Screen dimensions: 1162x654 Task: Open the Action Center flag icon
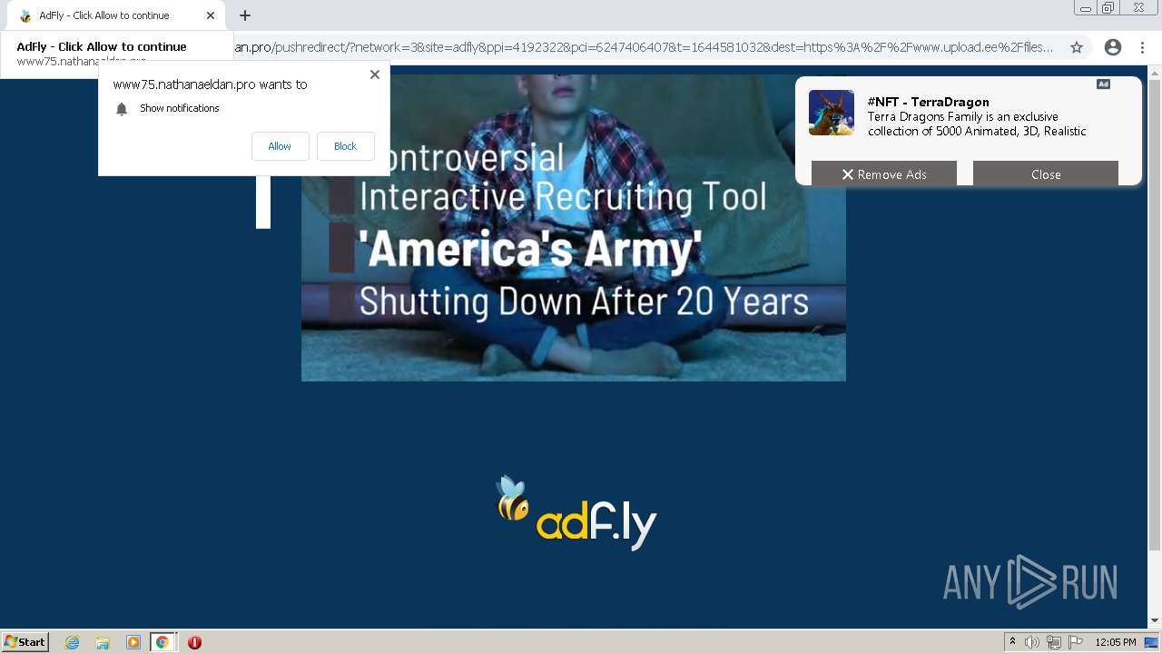[x=1076, y=642]
